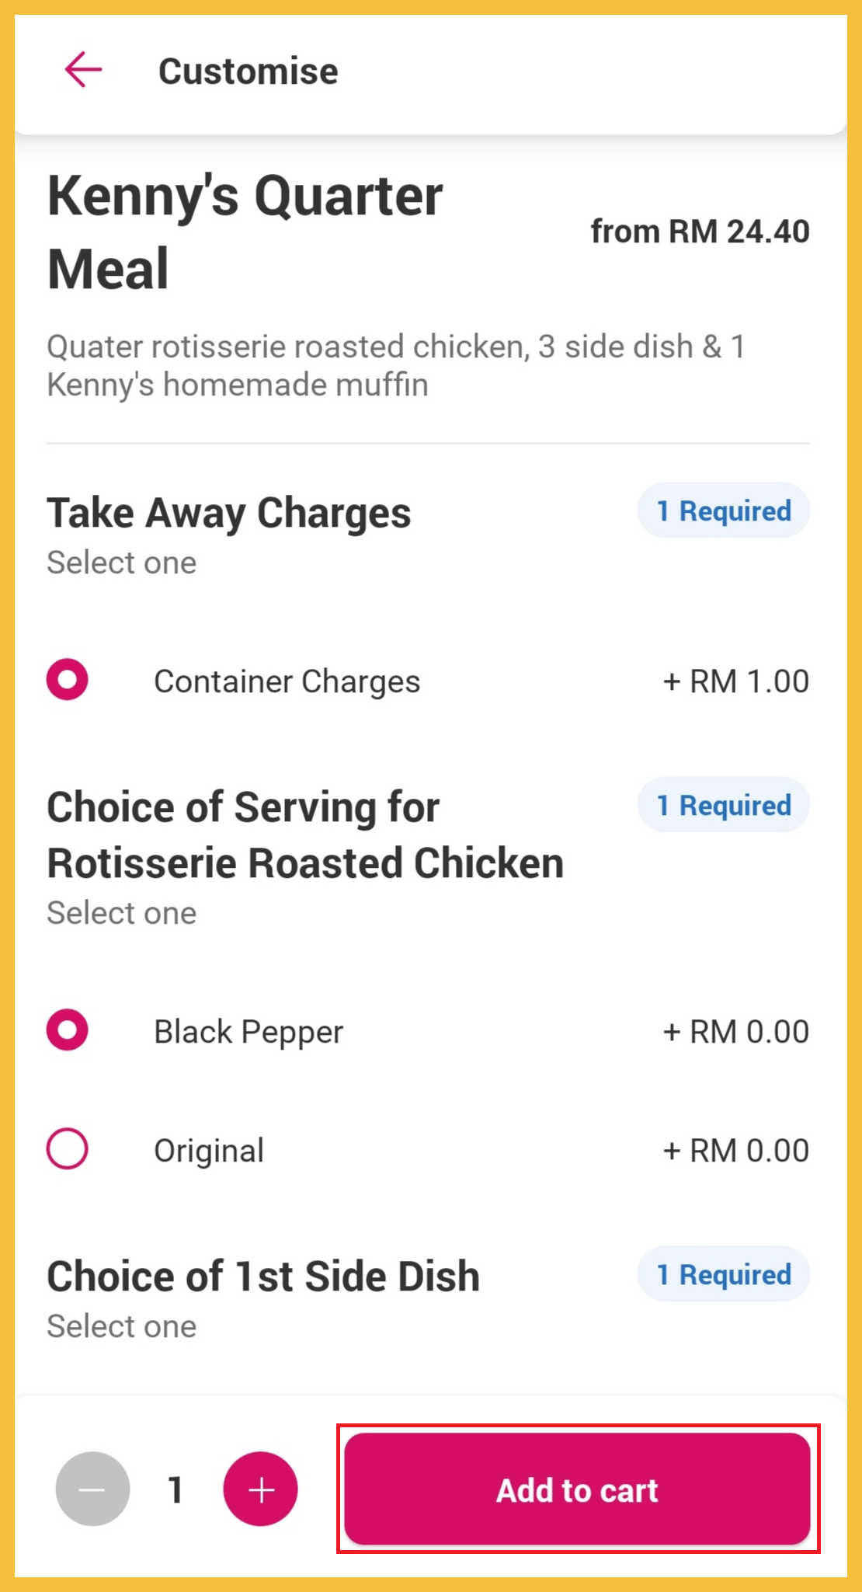This screenshot has height=1592, width=862.
Task: Tap the from RM 24.40 price
Action: [x=700, y=232]
